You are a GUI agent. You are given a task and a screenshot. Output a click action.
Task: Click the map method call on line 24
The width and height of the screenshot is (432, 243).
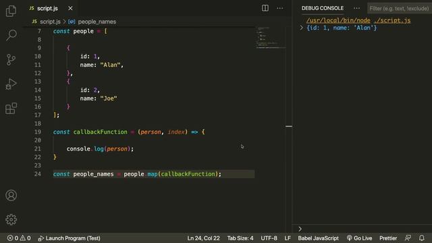153,174
